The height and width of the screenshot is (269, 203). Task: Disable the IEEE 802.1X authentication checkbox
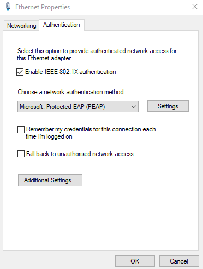[x=20, y=72]
